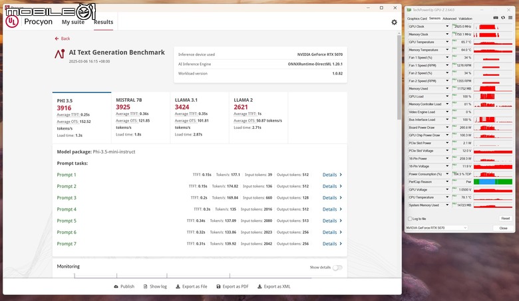Viewport: 519px width, 301px height.
Task: Open Procyon settings gear icon
Action: click(x=394, y=22)
